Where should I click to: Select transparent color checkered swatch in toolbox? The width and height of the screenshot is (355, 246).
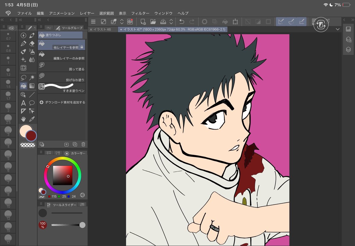[28, 145]
